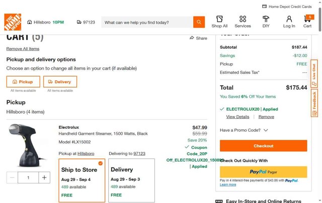Click the $187.44 subtotal amount
This screenshot has height=203, width=322.
[x=299, y=47]
